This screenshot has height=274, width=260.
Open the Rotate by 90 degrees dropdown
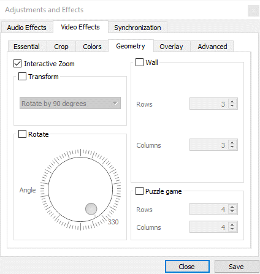70,103
